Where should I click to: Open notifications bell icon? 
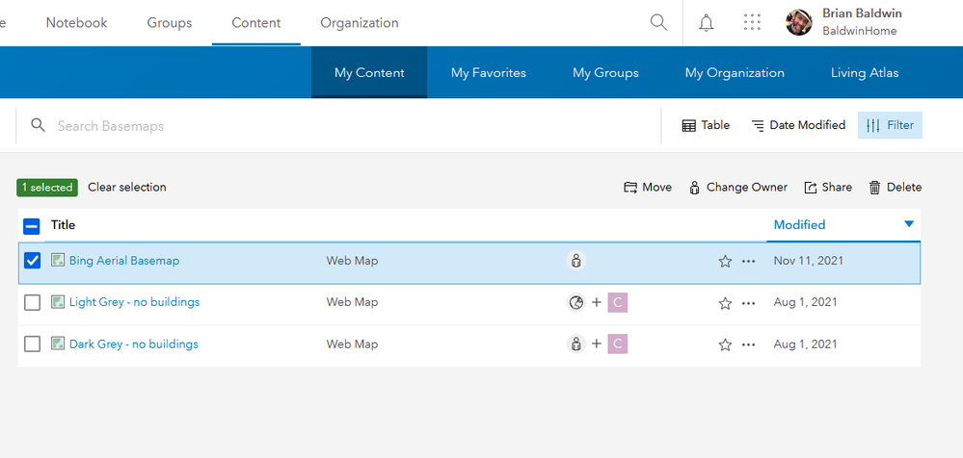(x=707, y=23)
